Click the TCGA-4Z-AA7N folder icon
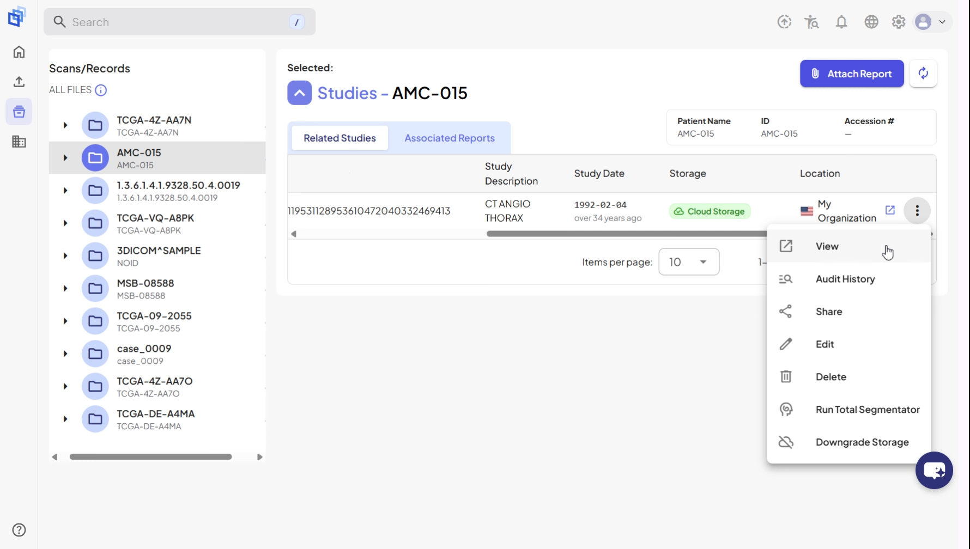Viewport: 970px width, 549px height. tap(95, 125)
